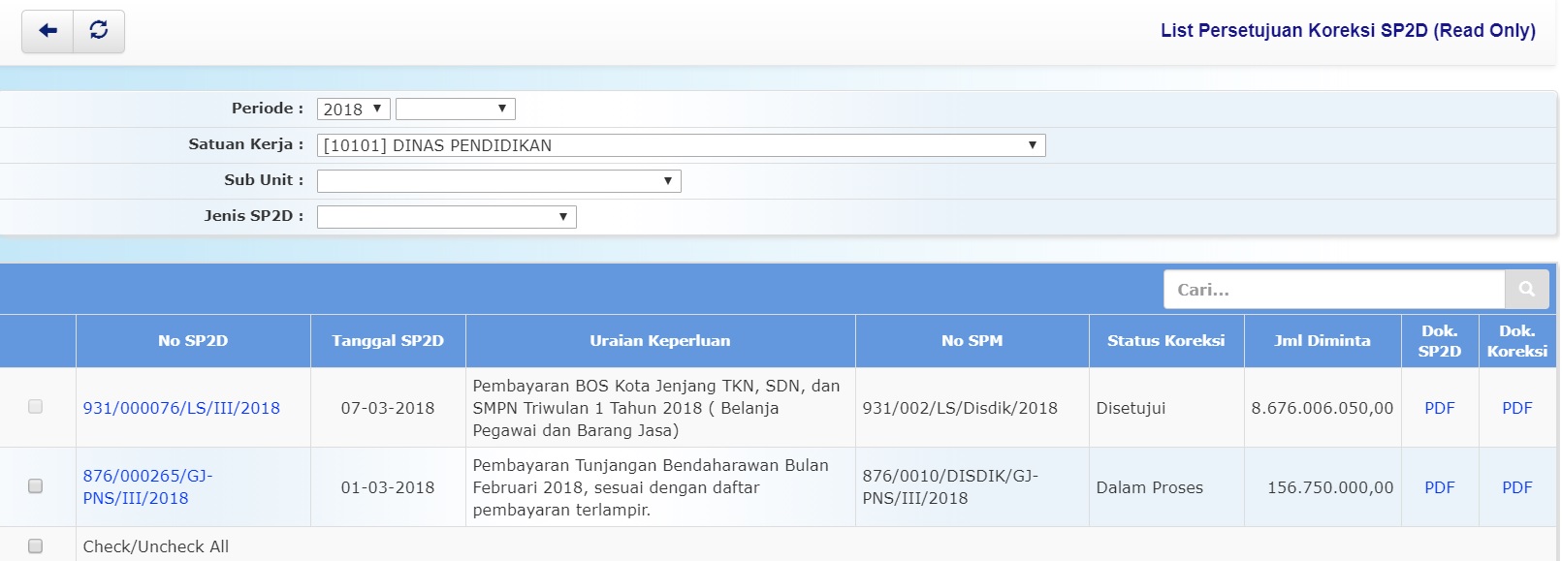1562x561 pixels.
Task: Click date cell 07-03-2018
Action: (388, 408)
